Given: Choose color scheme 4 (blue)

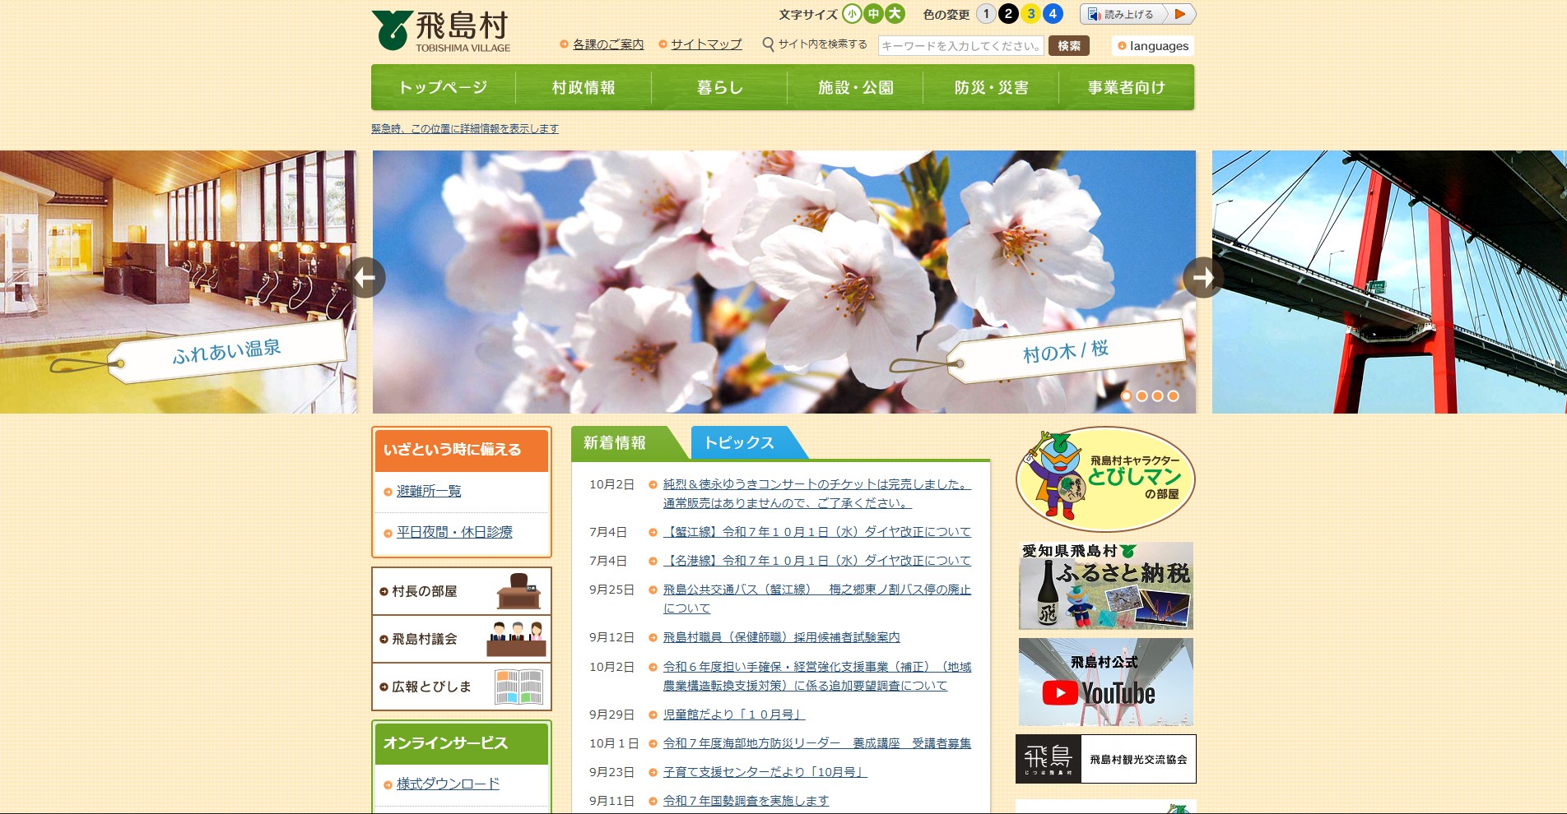Looking at the screenshot, I should (1053, 14).
